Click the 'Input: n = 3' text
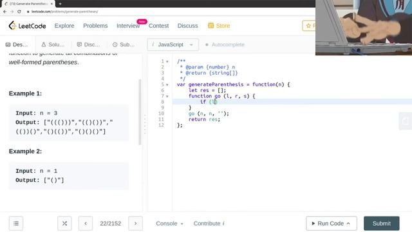Viewport: 412px width, 232px height. [x=36, y=113]
